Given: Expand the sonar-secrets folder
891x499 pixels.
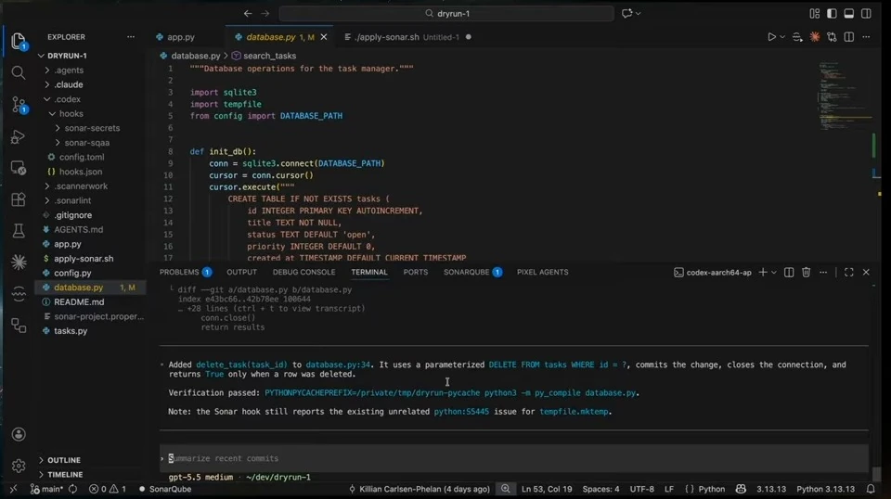Looking at the screenshot, I should click(91, 128).
